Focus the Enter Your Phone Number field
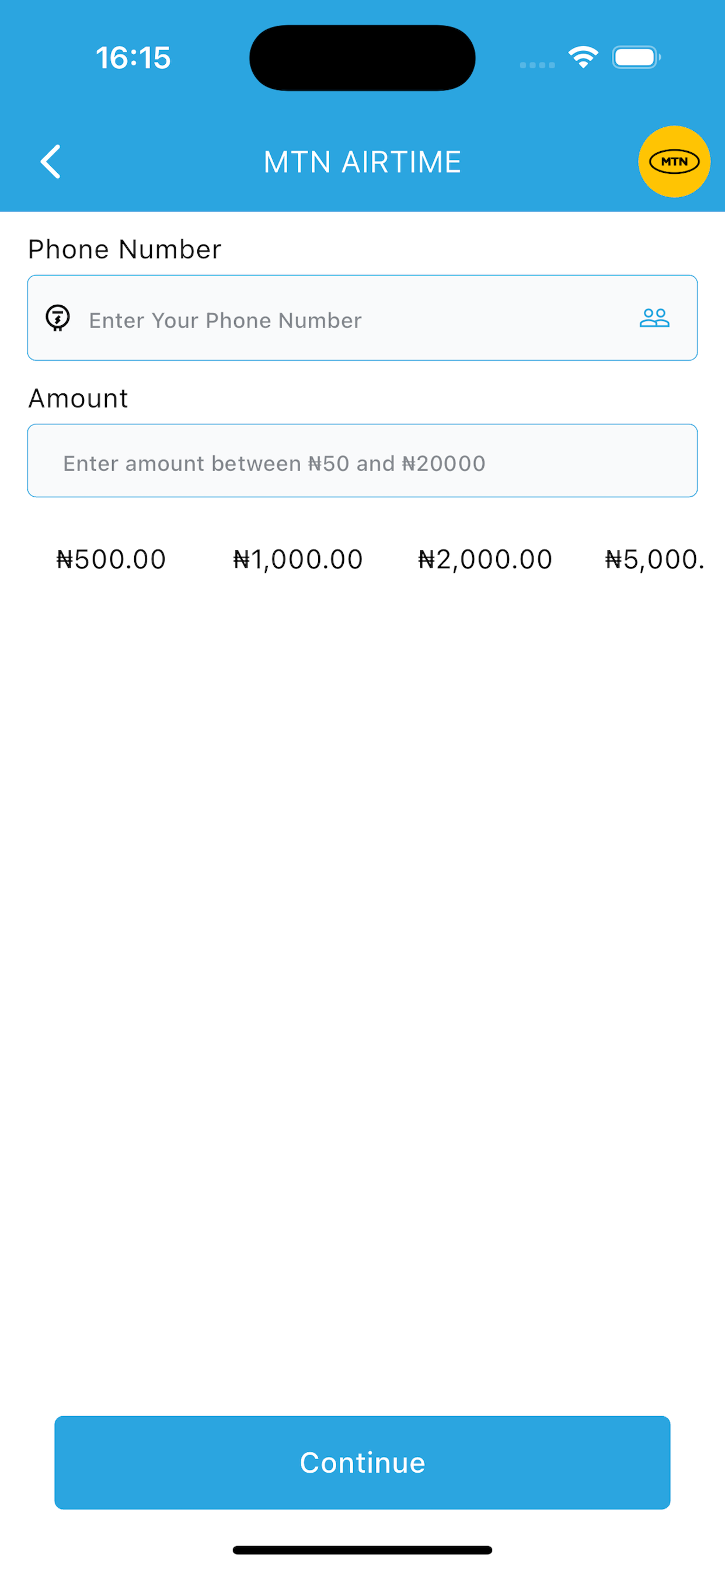 pyautogui.click(x=362, y=318)
